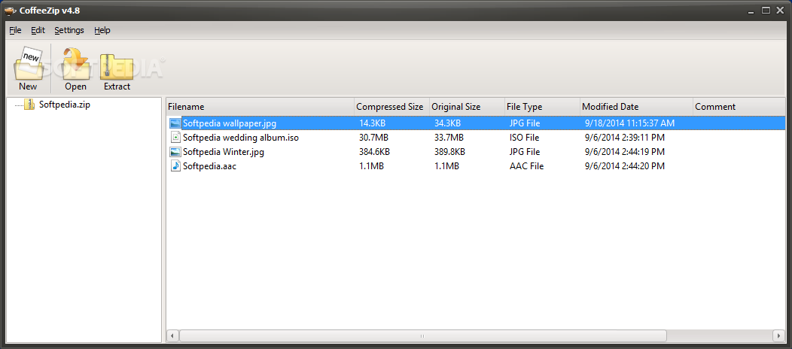The height and width of the screenshot is (349, 792).
Task: Click the 9/6/2014 2:44:20 PM date cell
Action: (x=624, y=166)
